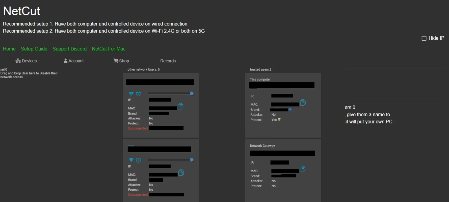Image resolution: width=449 pixels, height=202 pixels.
Task: Go to the Records tab
Action: coord(168,61)
